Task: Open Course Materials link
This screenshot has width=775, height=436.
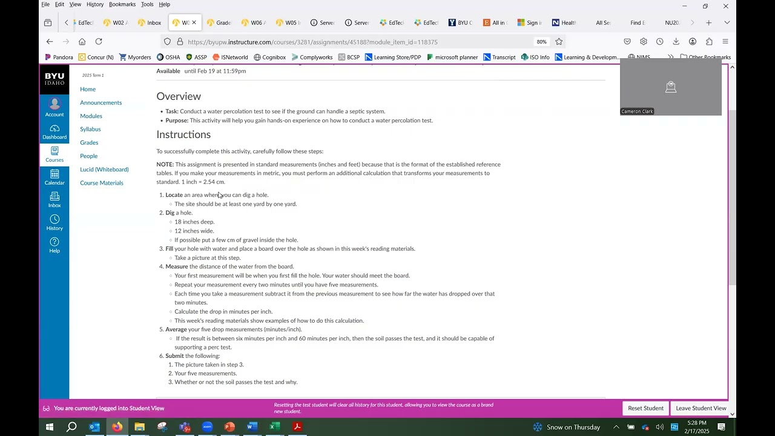Action: point(102,183)
